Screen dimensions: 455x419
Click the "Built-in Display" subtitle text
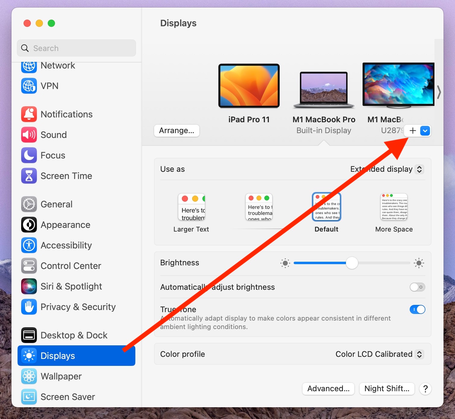click(324, 130)
